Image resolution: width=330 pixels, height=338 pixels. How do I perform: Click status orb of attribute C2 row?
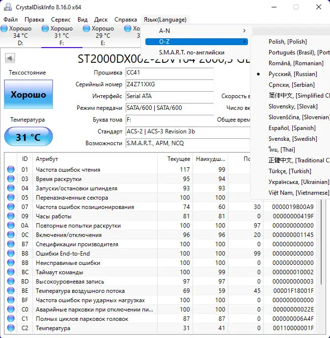pos(11,328)
